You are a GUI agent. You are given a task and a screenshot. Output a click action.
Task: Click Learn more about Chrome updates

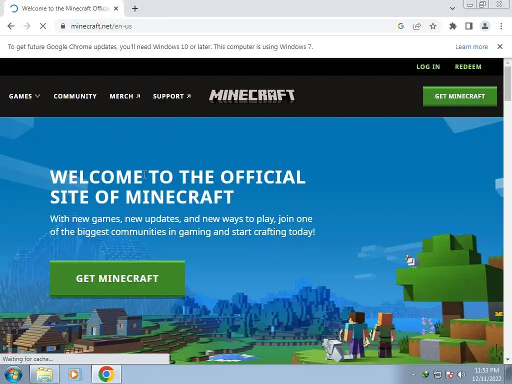(x=471, y=46)
